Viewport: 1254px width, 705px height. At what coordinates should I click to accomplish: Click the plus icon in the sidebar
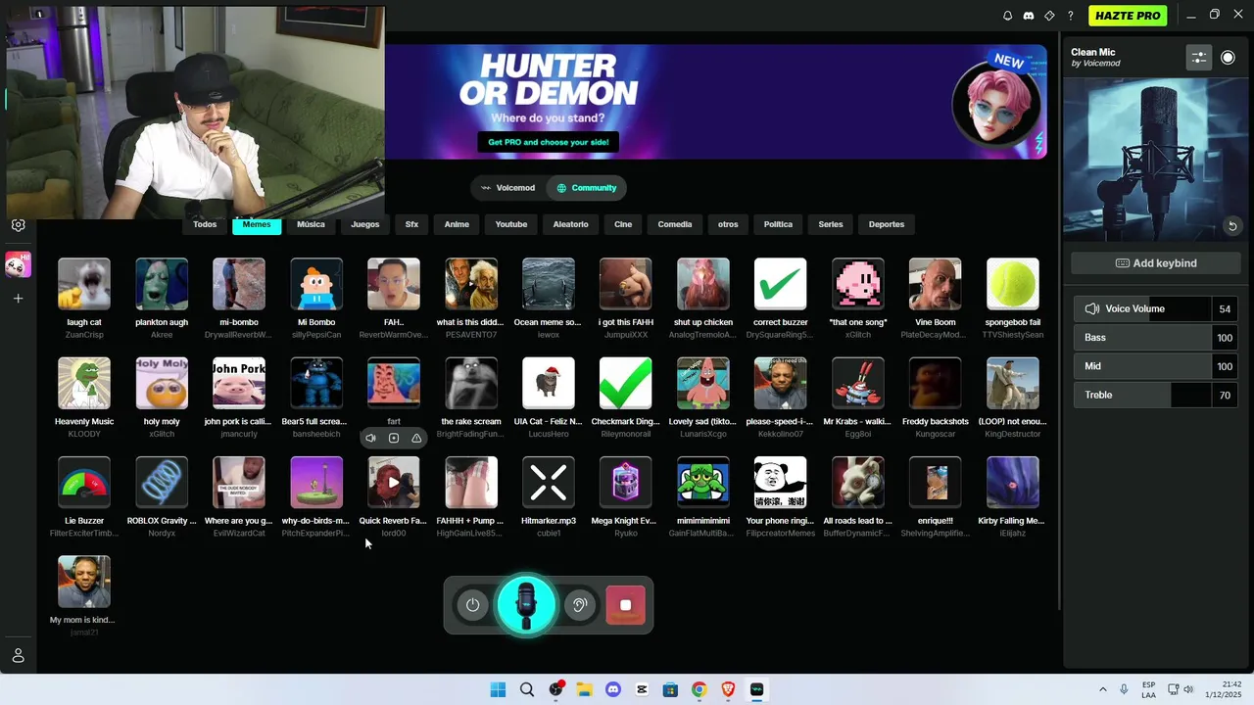(x=18, y=299)
